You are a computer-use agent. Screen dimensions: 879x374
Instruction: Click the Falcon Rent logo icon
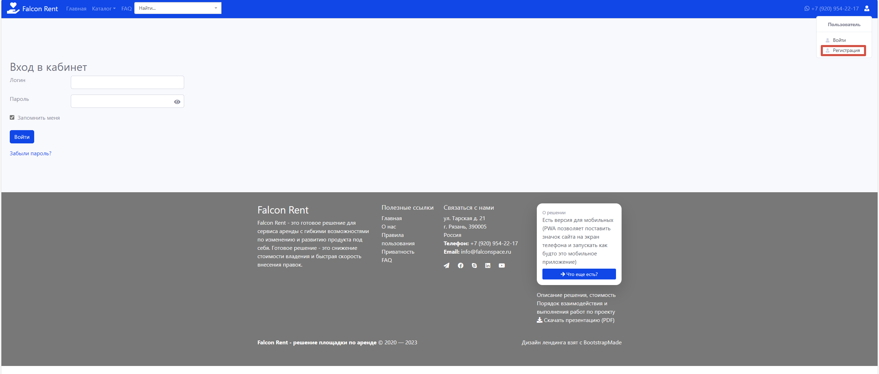[x=13, y=8]
